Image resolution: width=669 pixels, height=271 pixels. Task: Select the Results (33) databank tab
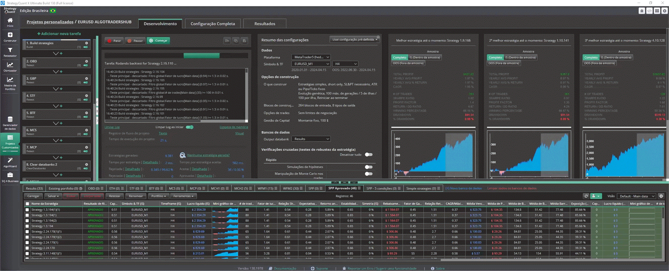(x=34, y=188)
